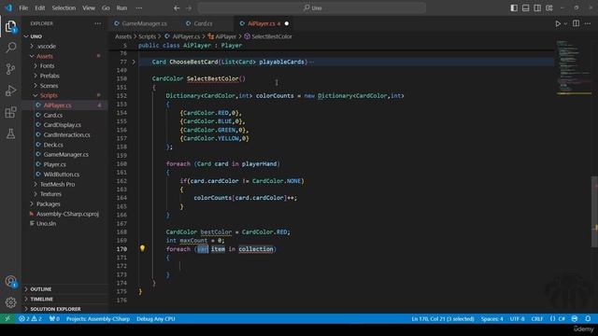The image size is (598, 336).
Task: Change indentation via Spaces: 4
Action: click(491, 319)
